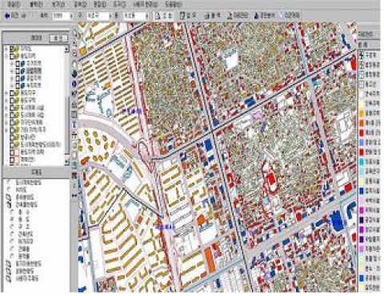384x296 pixels.
Task: Expand the first blue-icon sublayer node
Action: tap(11, 64)
